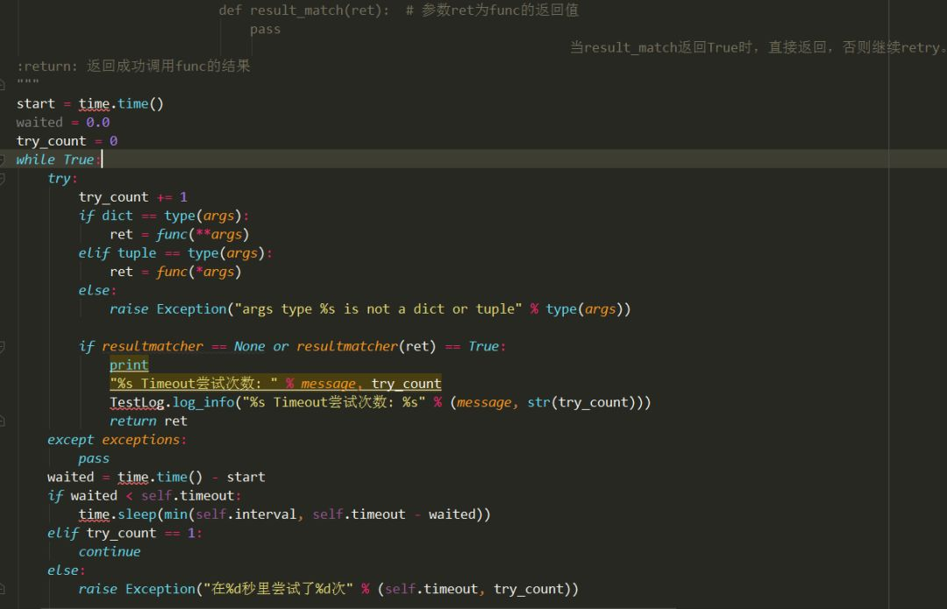Click the ':return: 返回成功调用func的结果' docstring line
This screenshot has height=609, width=947.
click(133, 67)
